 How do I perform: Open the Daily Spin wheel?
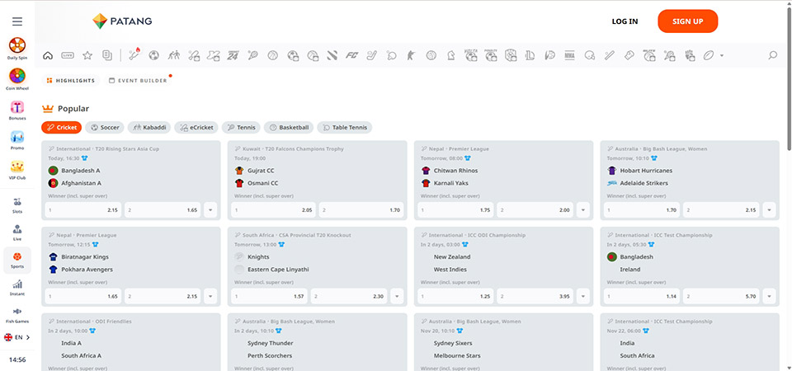coord(17,49)
